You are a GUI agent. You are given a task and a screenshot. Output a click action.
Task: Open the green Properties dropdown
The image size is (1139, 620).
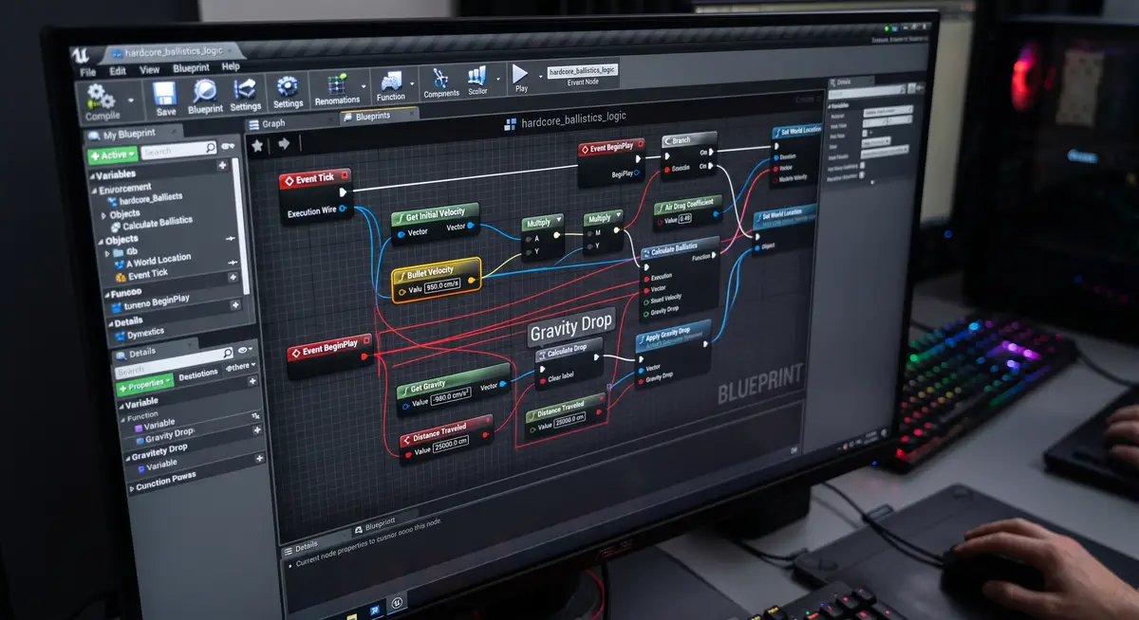pyautogui.click(x=144, y=385)
